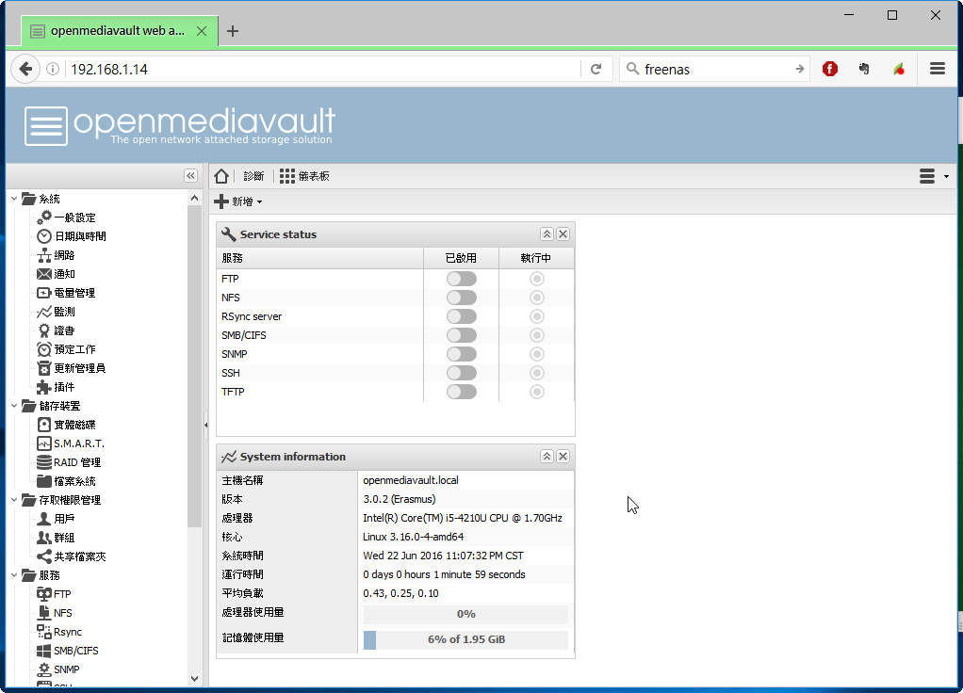This screenshot has width=963, height=693.
Task: Open the 更新管理員 update manager icon
Action: [44, 368]
